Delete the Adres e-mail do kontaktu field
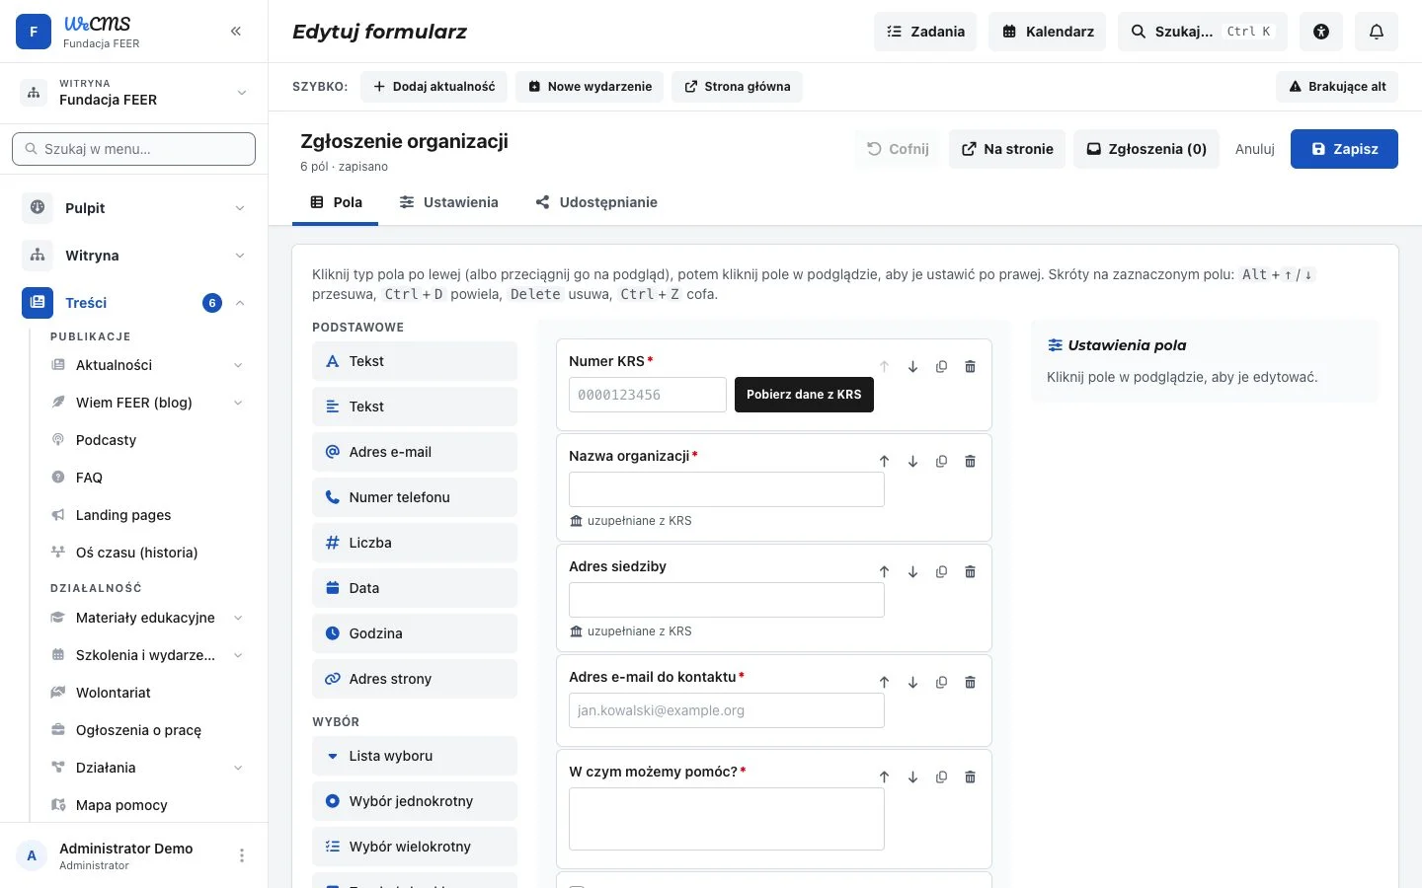Viewport: 1422px width, 888px height. (971, 683)
